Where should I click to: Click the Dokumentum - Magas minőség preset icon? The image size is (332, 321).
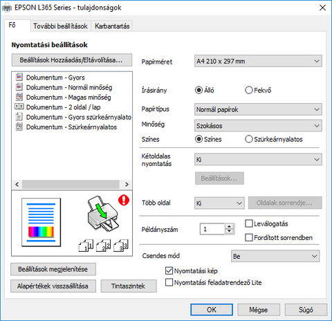(x=19, y=97)
